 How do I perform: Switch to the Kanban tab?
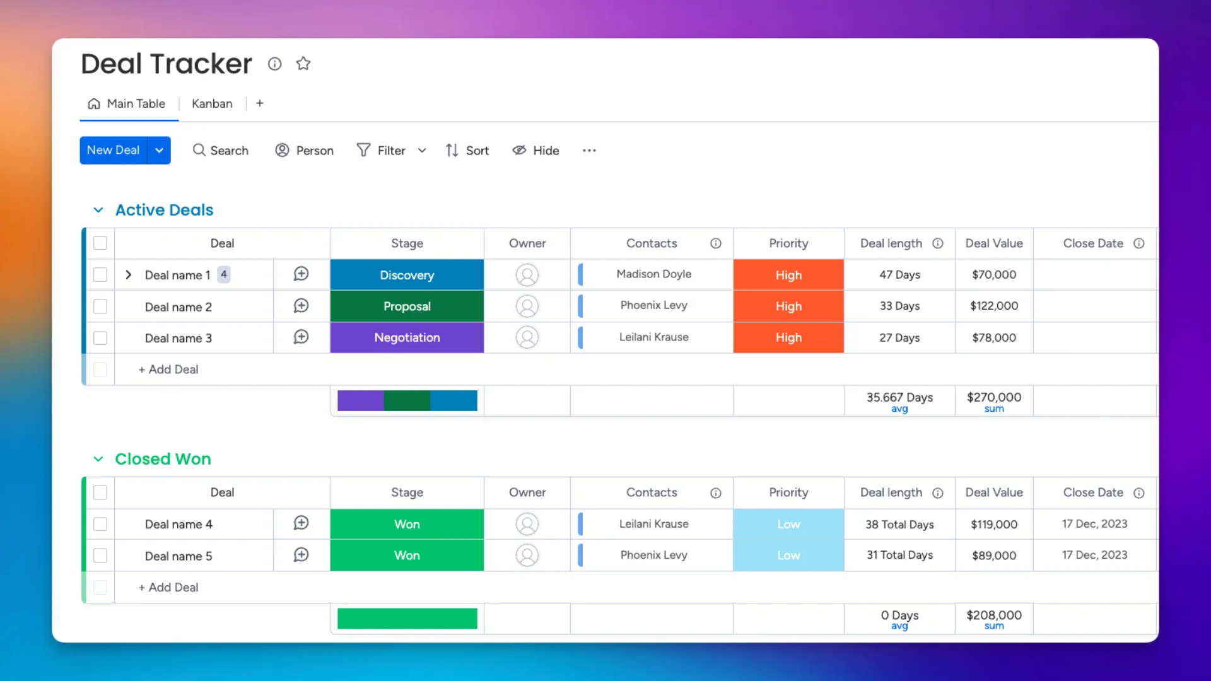212,103
